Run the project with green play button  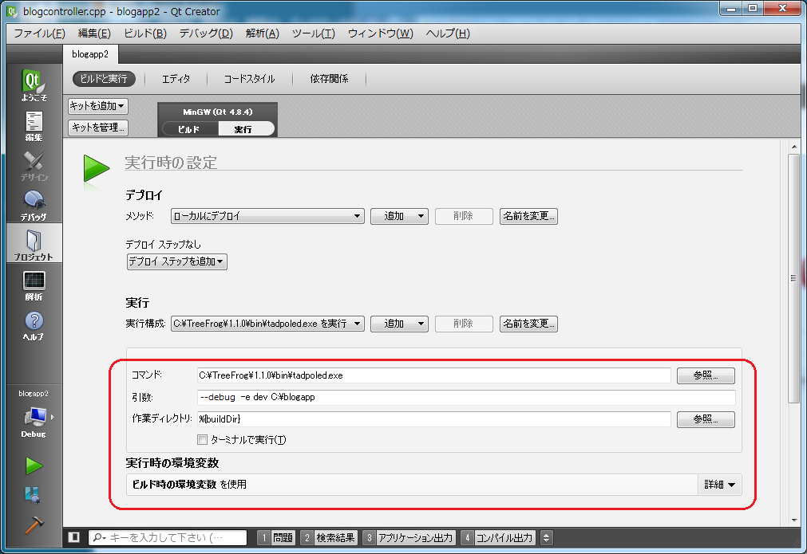pyautogui.click(x=34, y=466)
